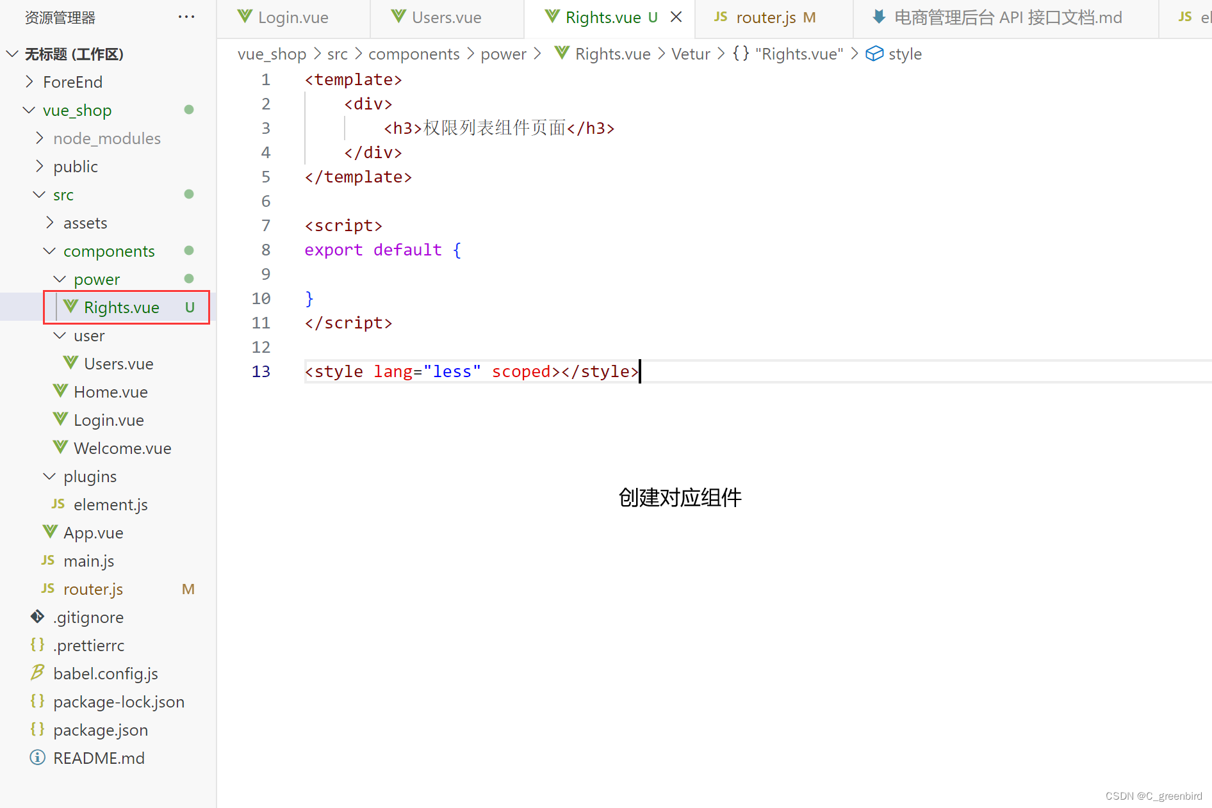Click the Vue icon beside App.vue
1212x808 pixels.
coord(50,532)
